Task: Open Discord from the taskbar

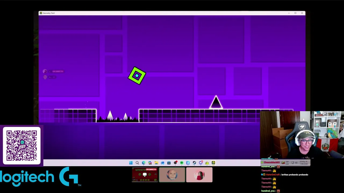Action: pos(201,163)
